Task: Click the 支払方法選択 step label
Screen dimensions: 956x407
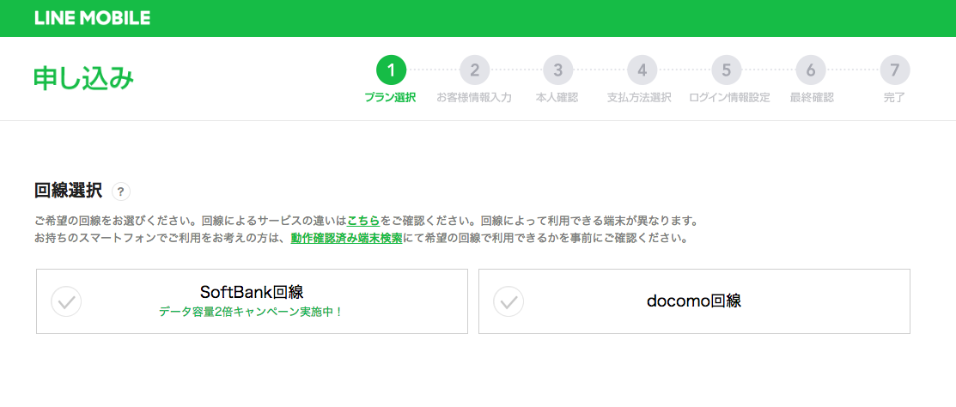Action: [639, 98]
